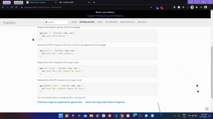Image resolution: width=213 pixels, height=119 pixels.
Task: Click the address bar URL
Action: coord(43,7)
